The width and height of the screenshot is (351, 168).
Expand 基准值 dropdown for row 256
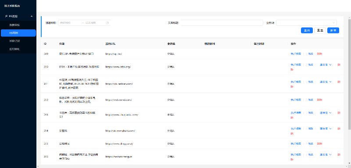[x=326, y=154]
